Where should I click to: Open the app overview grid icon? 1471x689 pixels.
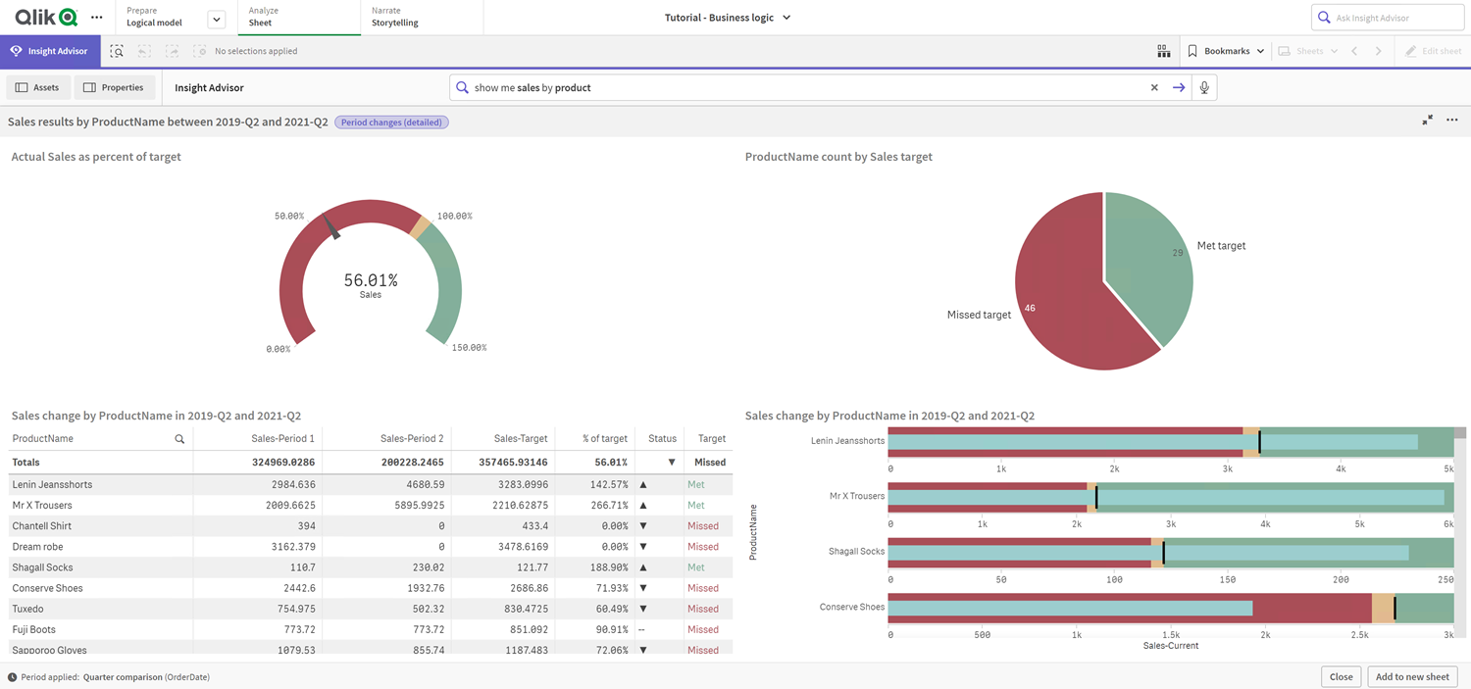(x=1163, y=50)
